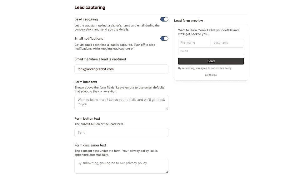Grab the disclaimer textarea resize handle
The image size is (300, 177).
(167, 172)
